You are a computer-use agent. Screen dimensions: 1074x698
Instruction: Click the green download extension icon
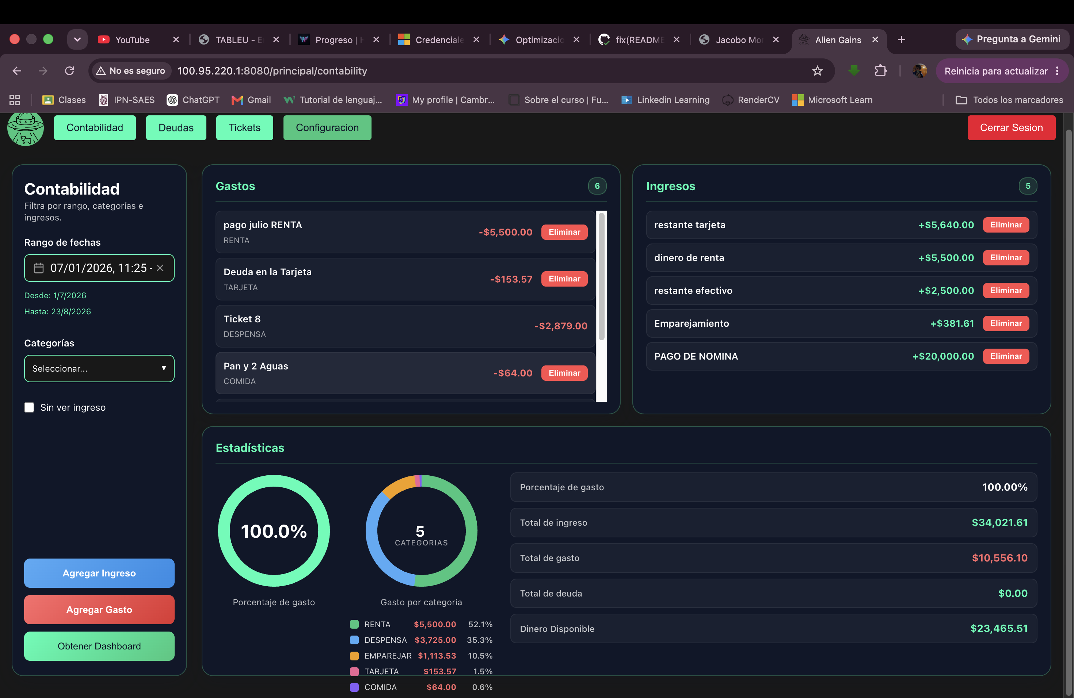pos(853,70)
